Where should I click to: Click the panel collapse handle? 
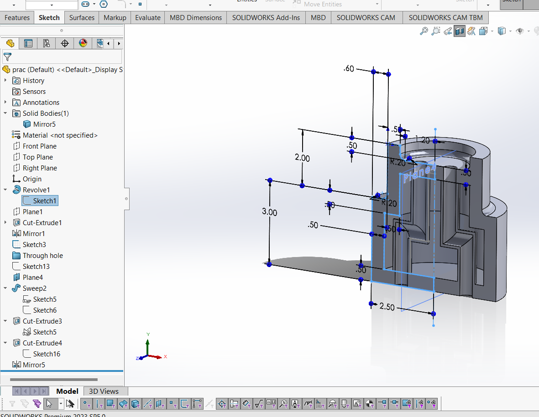[126, 199]
